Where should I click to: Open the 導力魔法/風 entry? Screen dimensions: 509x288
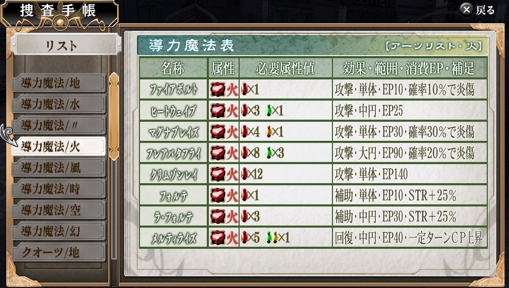(x=59, y=168)
